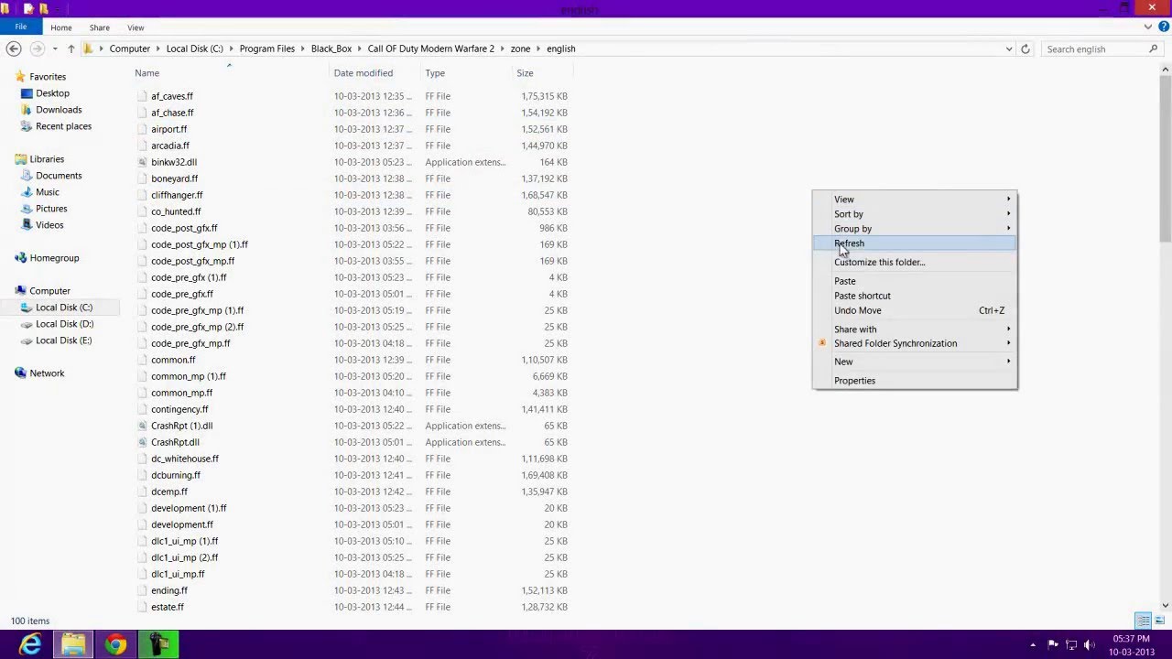The height and width of the screenshot is (659, 1172).
Task: Select the CrashRpt.dll file icon
Action: 142,442
